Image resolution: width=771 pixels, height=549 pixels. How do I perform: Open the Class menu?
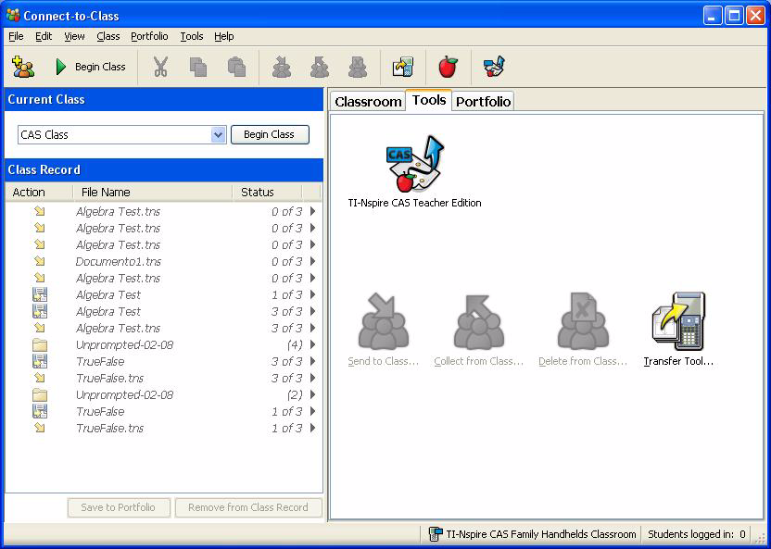pos(108,36)
